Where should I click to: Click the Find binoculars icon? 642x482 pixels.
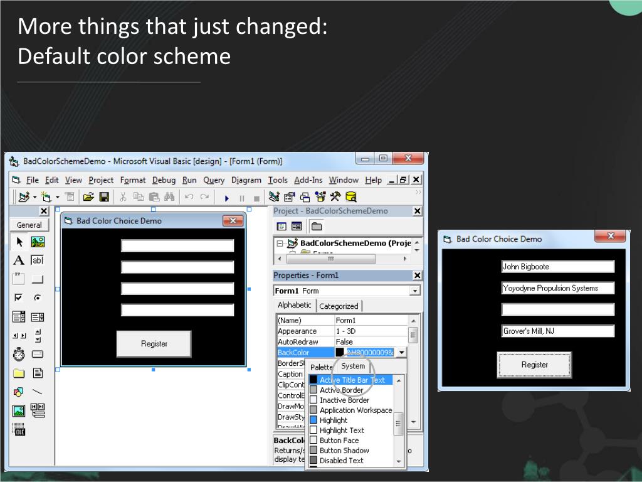point(169,197)
